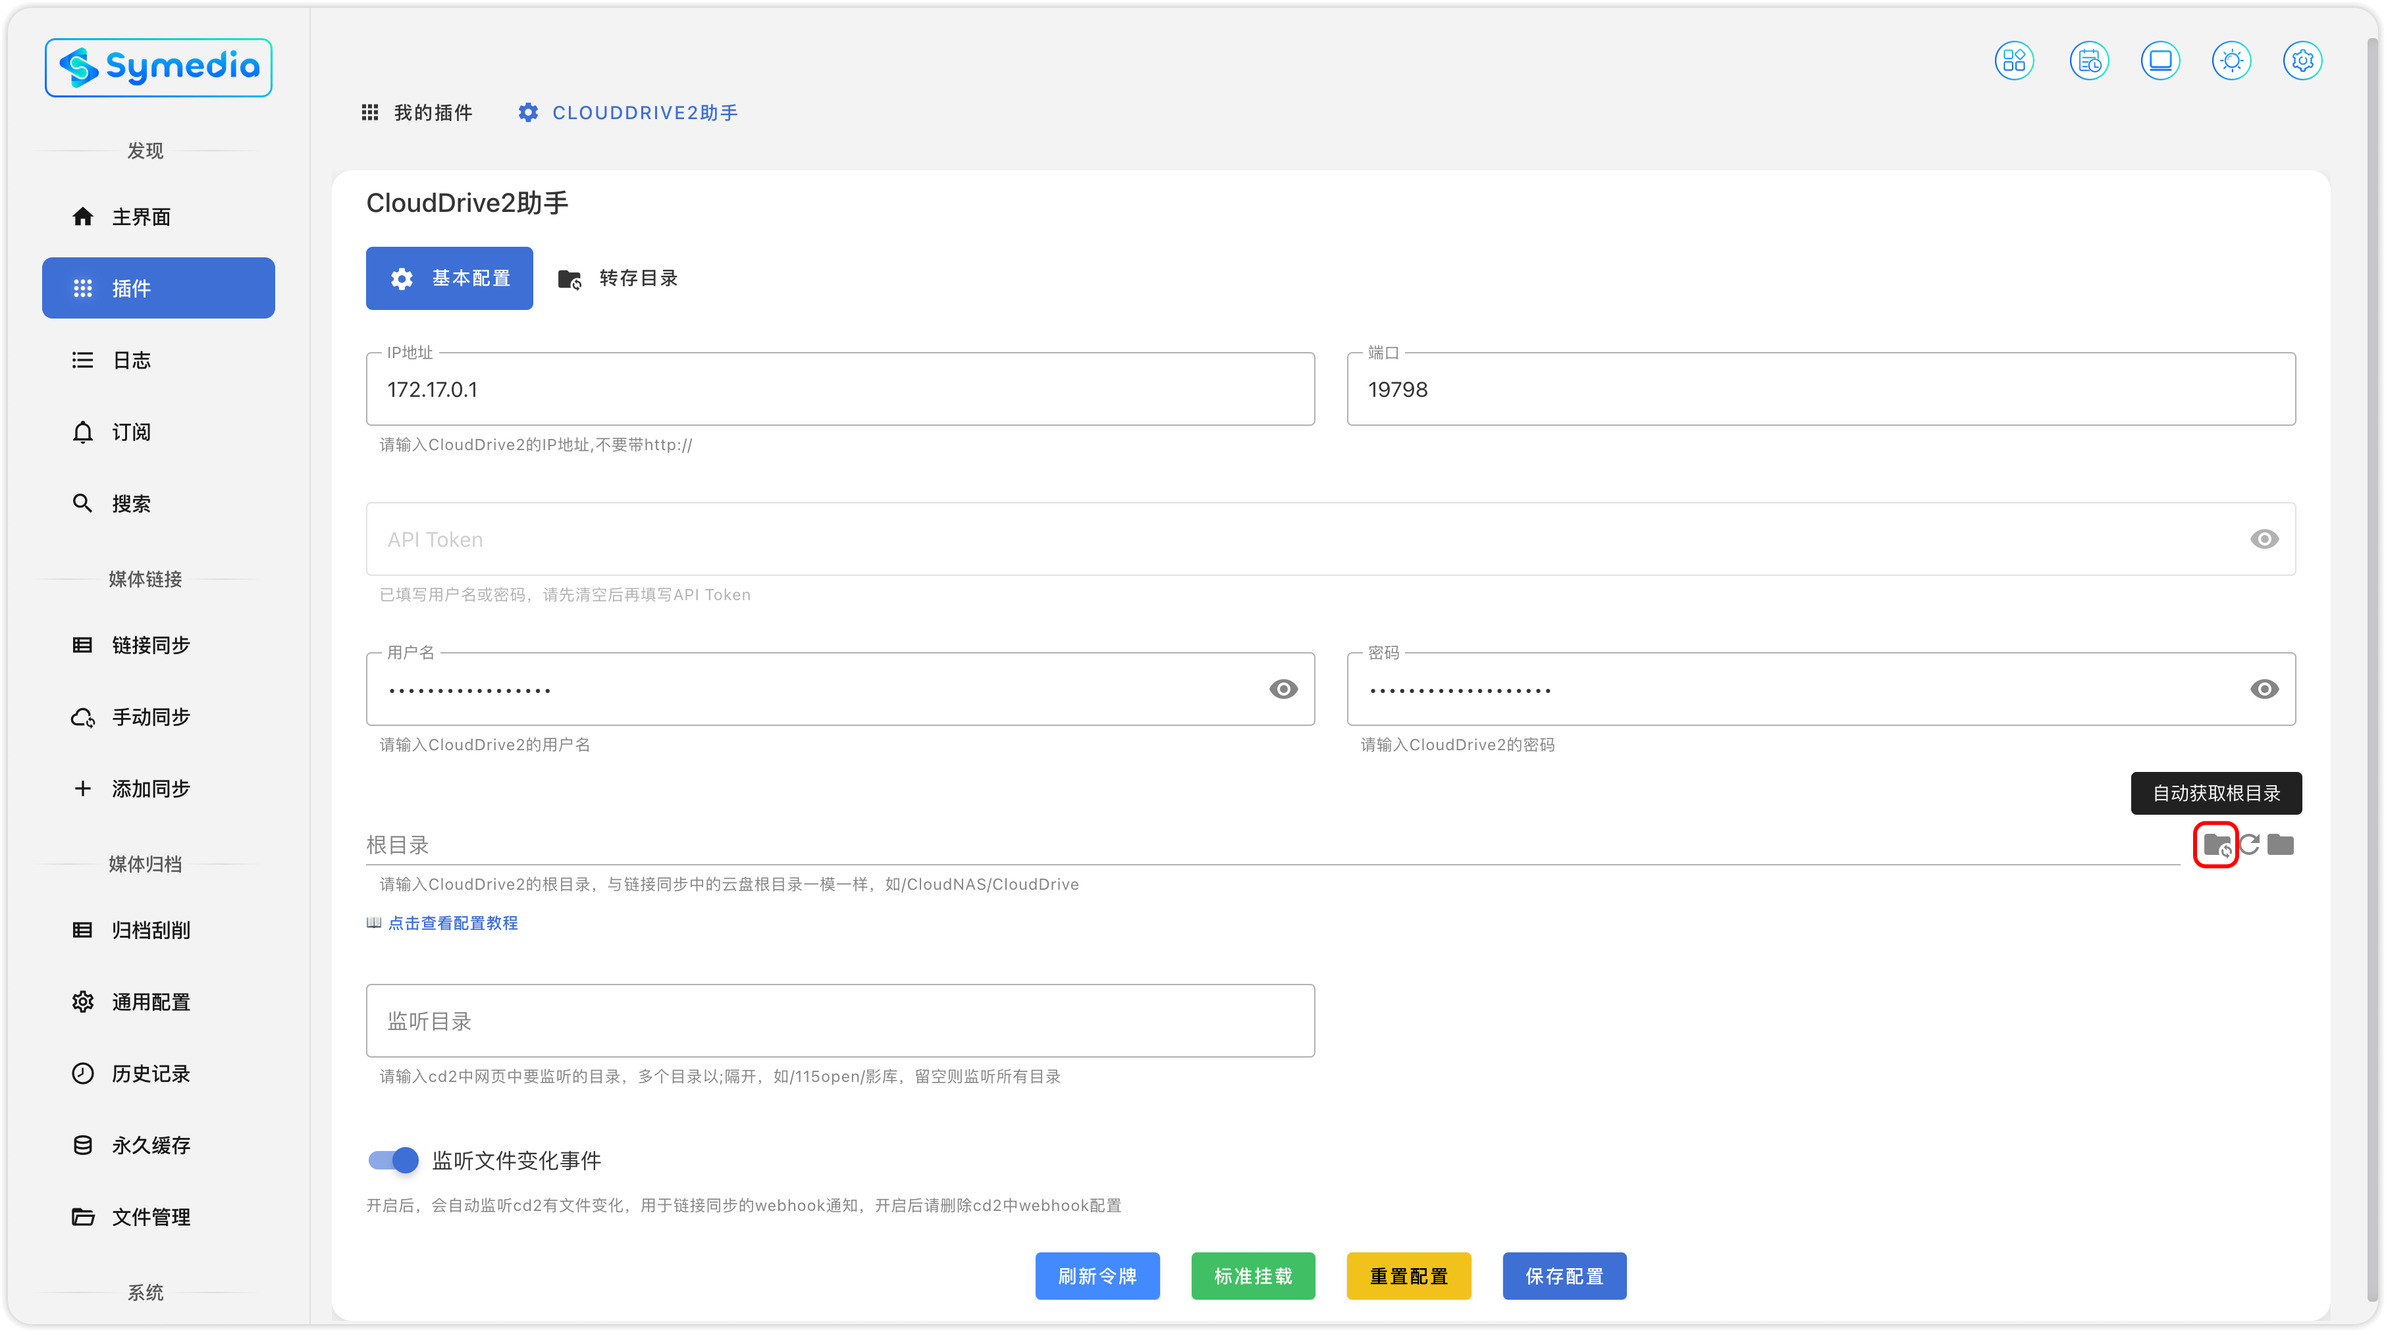2386x1332 pixels.
Task: Open the scheduled tasks calendar icon
Action: [2088, 61]
